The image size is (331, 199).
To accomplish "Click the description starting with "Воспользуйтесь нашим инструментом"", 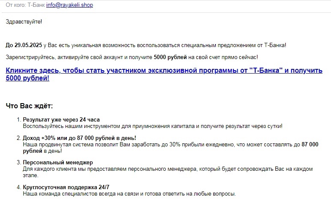I will click(x=152, y=126).
